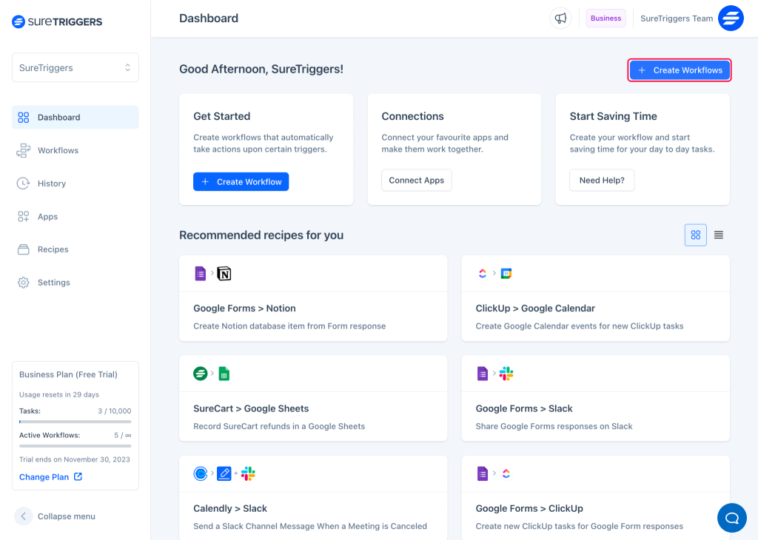Viewport: 758px width, 540px height.
Task: Switch recipes to list view
Action: (718, 234)
